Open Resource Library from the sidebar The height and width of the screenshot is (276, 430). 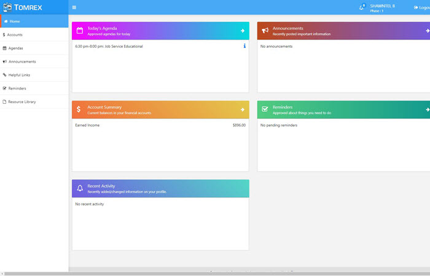point(34,102)
